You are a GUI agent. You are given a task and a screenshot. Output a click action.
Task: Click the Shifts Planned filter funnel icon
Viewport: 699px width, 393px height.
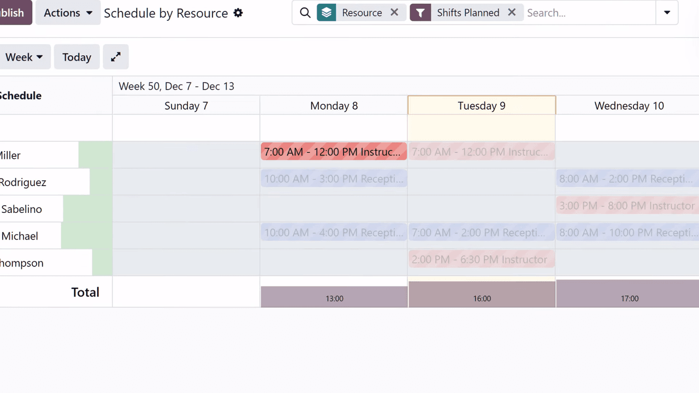tap(420, 13)
